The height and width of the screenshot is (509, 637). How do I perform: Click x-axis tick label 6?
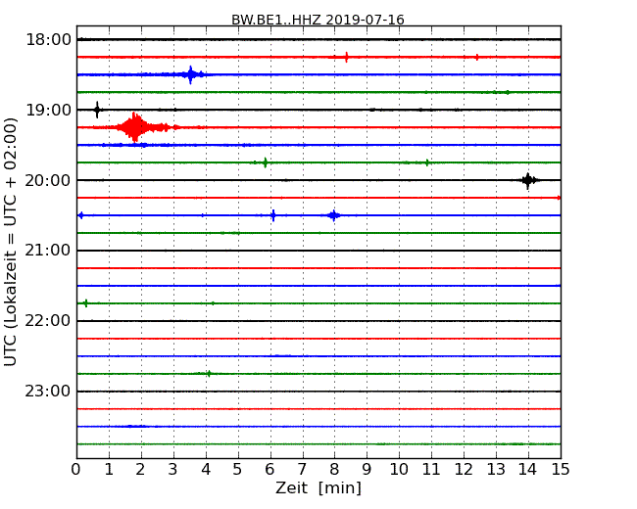(x=269, y=470)
